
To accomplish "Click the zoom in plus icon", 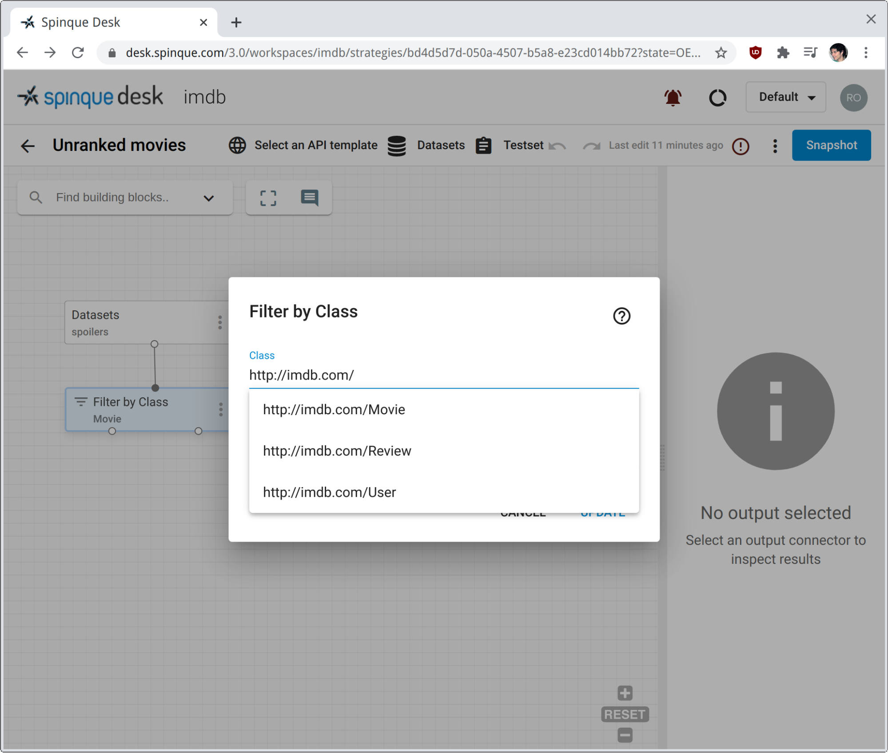I will coord(625,693).
